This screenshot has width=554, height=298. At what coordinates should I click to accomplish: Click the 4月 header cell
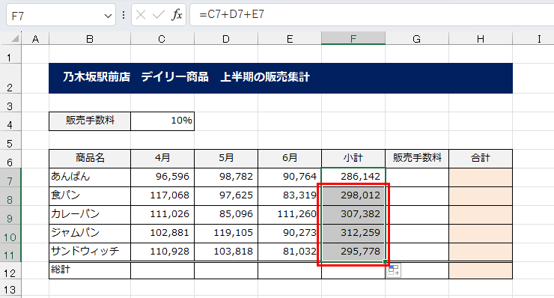pyautogui.click(x=162, y=159)
